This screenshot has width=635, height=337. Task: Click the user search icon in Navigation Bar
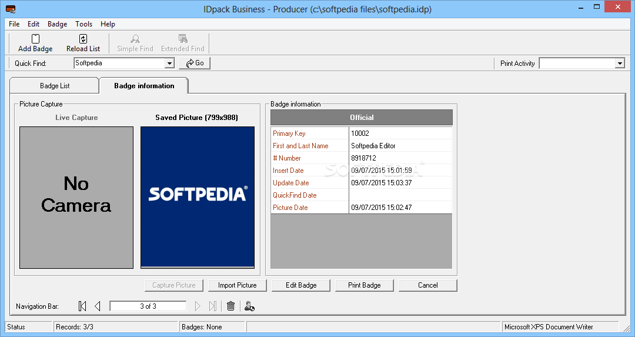(x=249, y=306)
